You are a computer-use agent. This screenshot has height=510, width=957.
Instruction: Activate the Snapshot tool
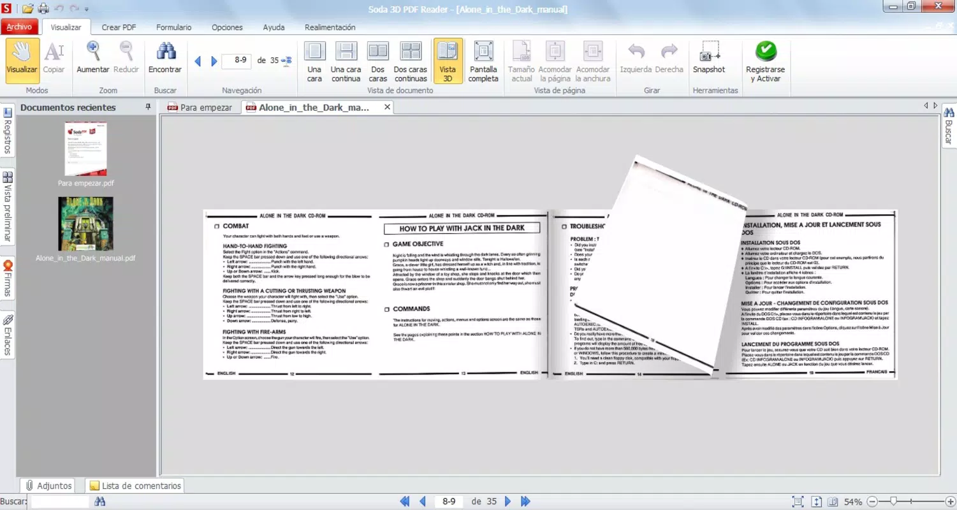[709, 57]
